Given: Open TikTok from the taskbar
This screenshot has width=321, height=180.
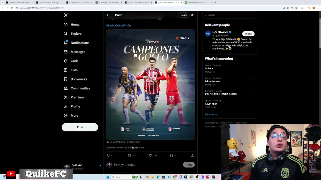Looking at the screenshot, I should 208,177.
